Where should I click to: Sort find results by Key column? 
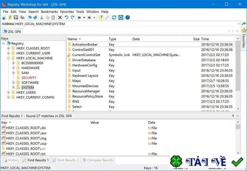(45, 122)
